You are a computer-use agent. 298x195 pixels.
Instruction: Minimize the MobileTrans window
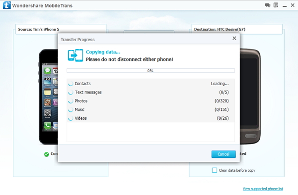click(285, 6)
